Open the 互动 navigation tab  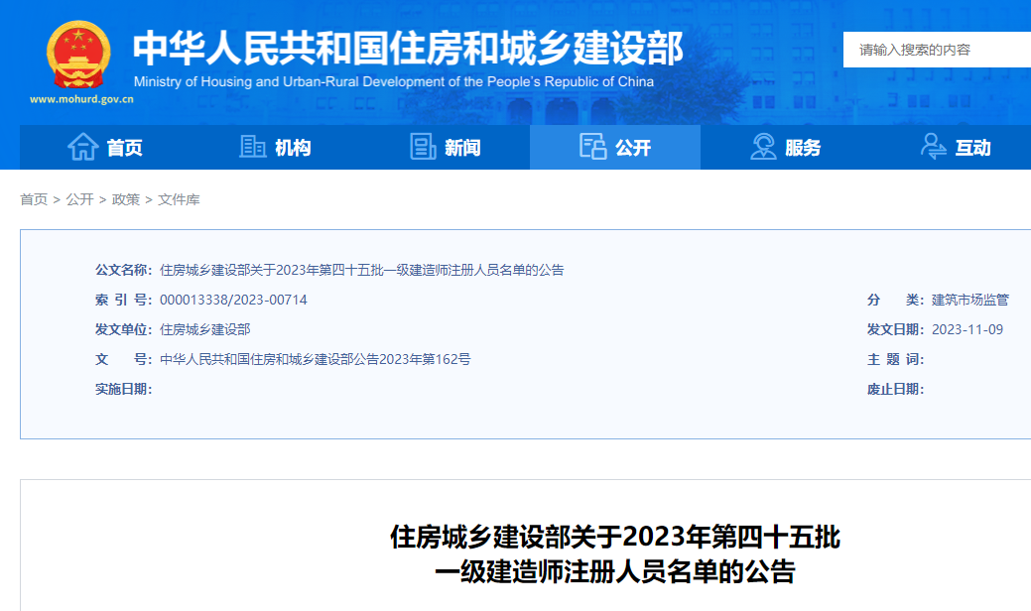(x=956, y=147)
